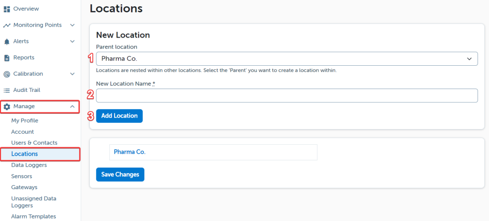Expand the Monitoring Points submenu chevron

click(72, 25)
